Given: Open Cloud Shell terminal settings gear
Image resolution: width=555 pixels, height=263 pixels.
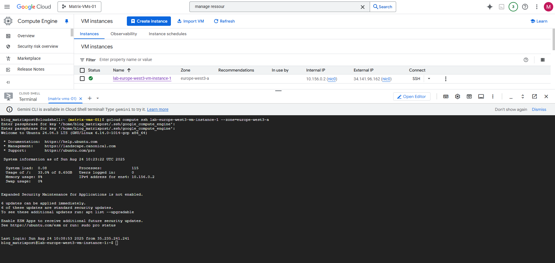Looking at the screenshot, I should click(458, 96).
